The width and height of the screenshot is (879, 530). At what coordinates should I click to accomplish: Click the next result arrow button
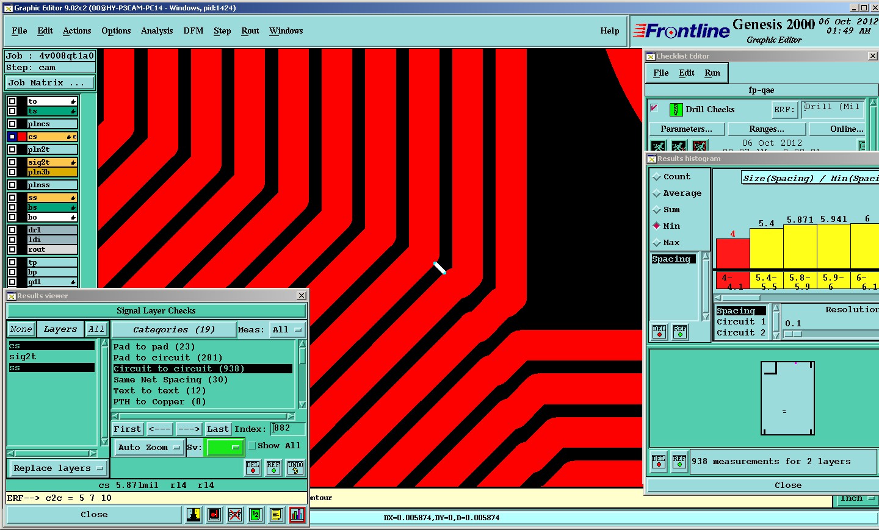(189, 429)
